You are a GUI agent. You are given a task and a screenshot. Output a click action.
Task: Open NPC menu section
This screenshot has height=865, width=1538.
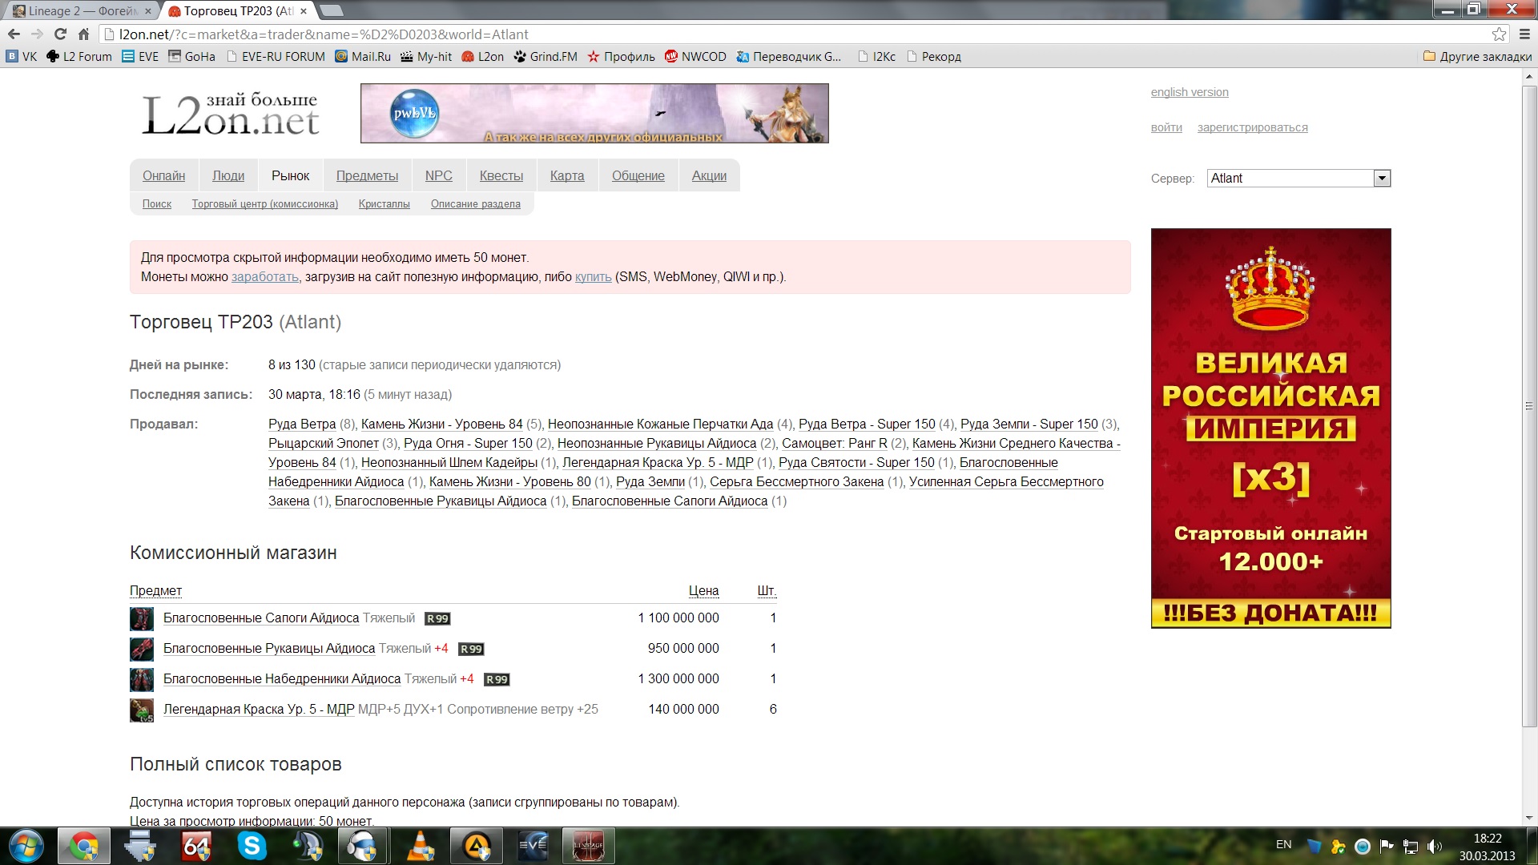click(x=438, y=175)
